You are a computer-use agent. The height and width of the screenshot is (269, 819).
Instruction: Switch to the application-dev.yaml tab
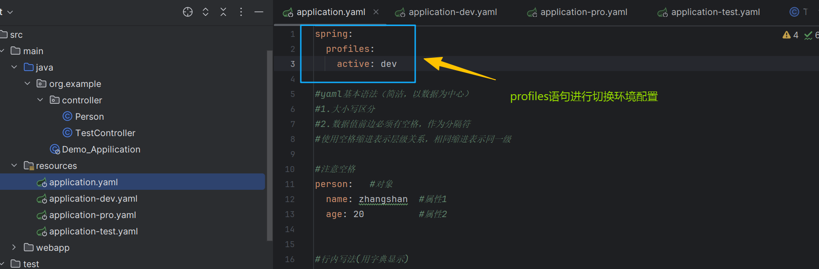click(453, 12)
